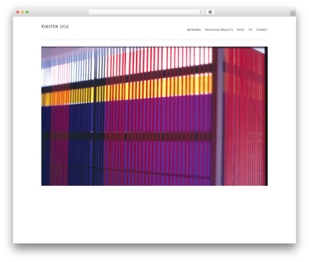
Task: Open the Artworks menu item
Action: 193,30
